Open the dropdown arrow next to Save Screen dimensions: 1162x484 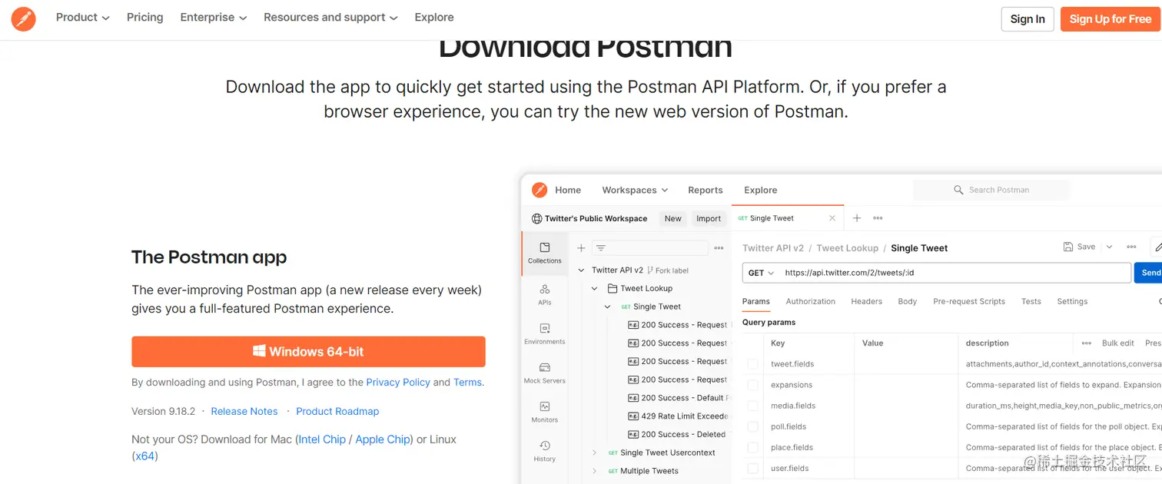pyautogui.click(x=1109, y=247)
